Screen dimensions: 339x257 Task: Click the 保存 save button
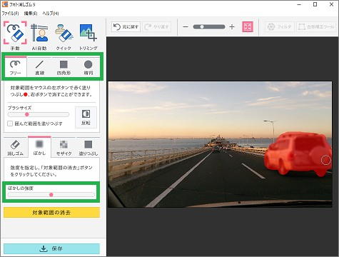51,248
